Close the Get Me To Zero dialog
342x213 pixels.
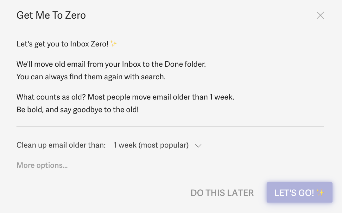tap(320, 15)
